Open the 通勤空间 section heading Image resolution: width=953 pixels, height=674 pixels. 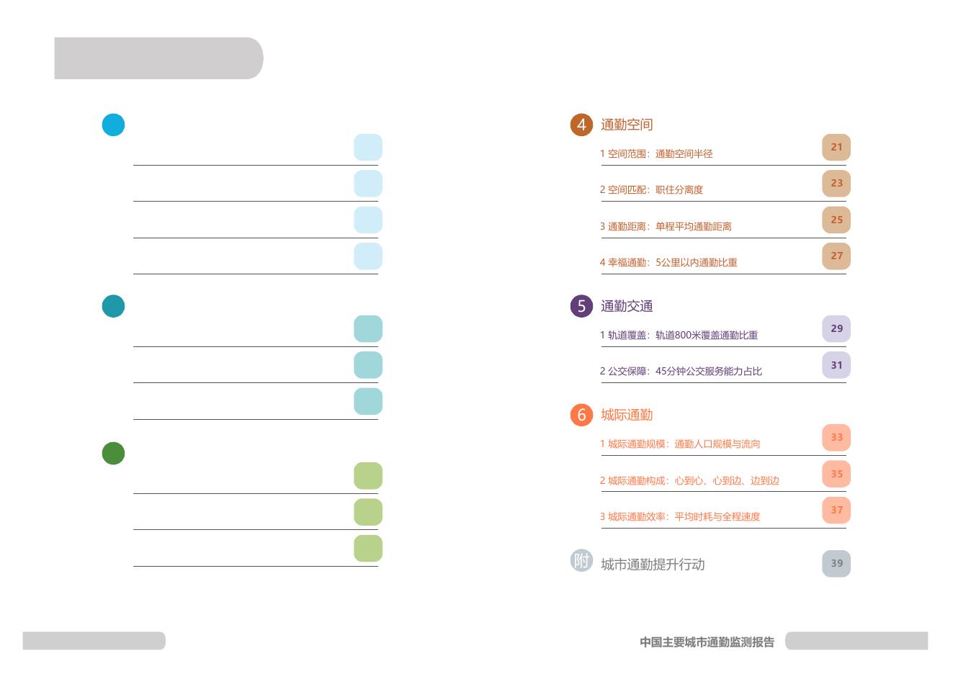[x=627, y=125]
